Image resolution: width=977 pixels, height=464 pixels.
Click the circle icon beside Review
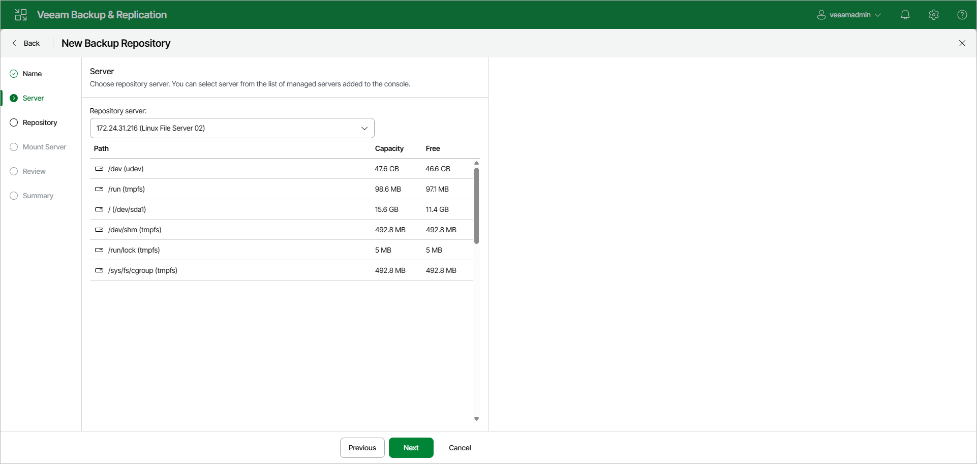pyautogui.click(x=14, y=171)
